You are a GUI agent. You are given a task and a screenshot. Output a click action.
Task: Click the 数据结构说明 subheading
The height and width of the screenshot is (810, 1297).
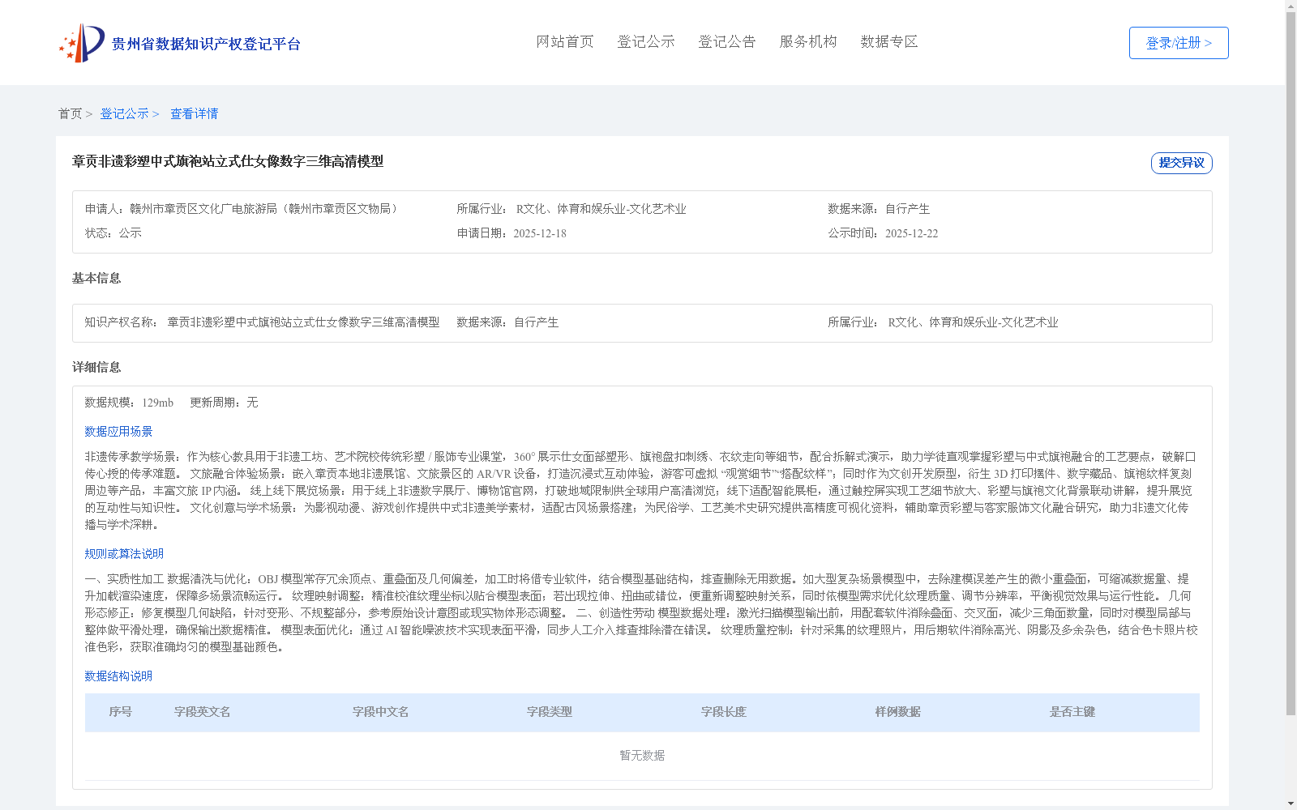[118, 676]
